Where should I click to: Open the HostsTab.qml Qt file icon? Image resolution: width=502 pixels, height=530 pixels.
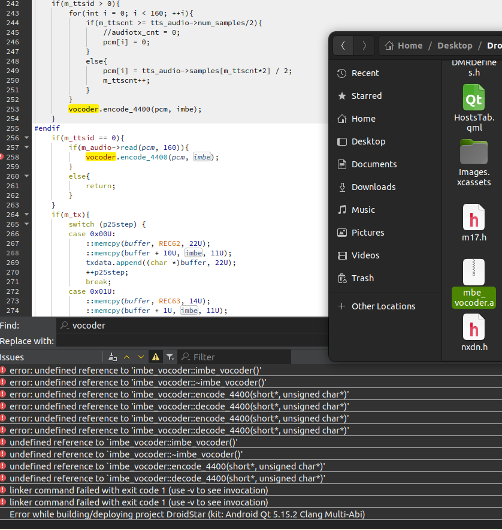pyautogui.click(x=473, y=98)
